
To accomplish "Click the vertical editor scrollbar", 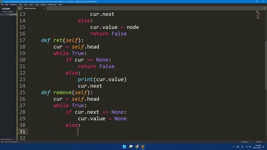I will [x=266, y=65].
